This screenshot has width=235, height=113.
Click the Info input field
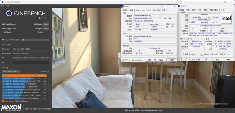click(x=31, y=62)
